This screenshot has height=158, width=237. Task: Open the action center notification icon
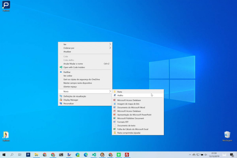point(232,155)
